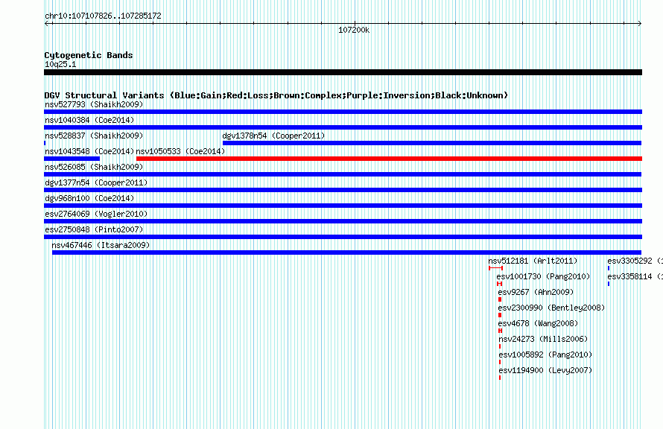Click esv2764069 (Vogler2010) label
The height and width of the screenshot is (429, 663).
[x=96, y=214]
